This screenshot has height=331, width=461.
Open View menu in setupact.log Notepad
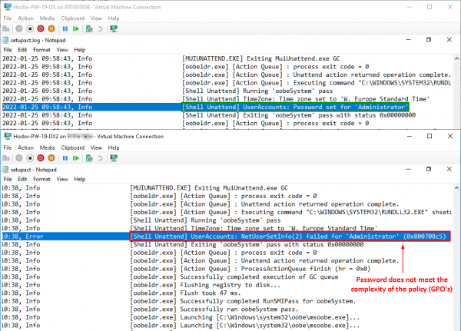62,50
